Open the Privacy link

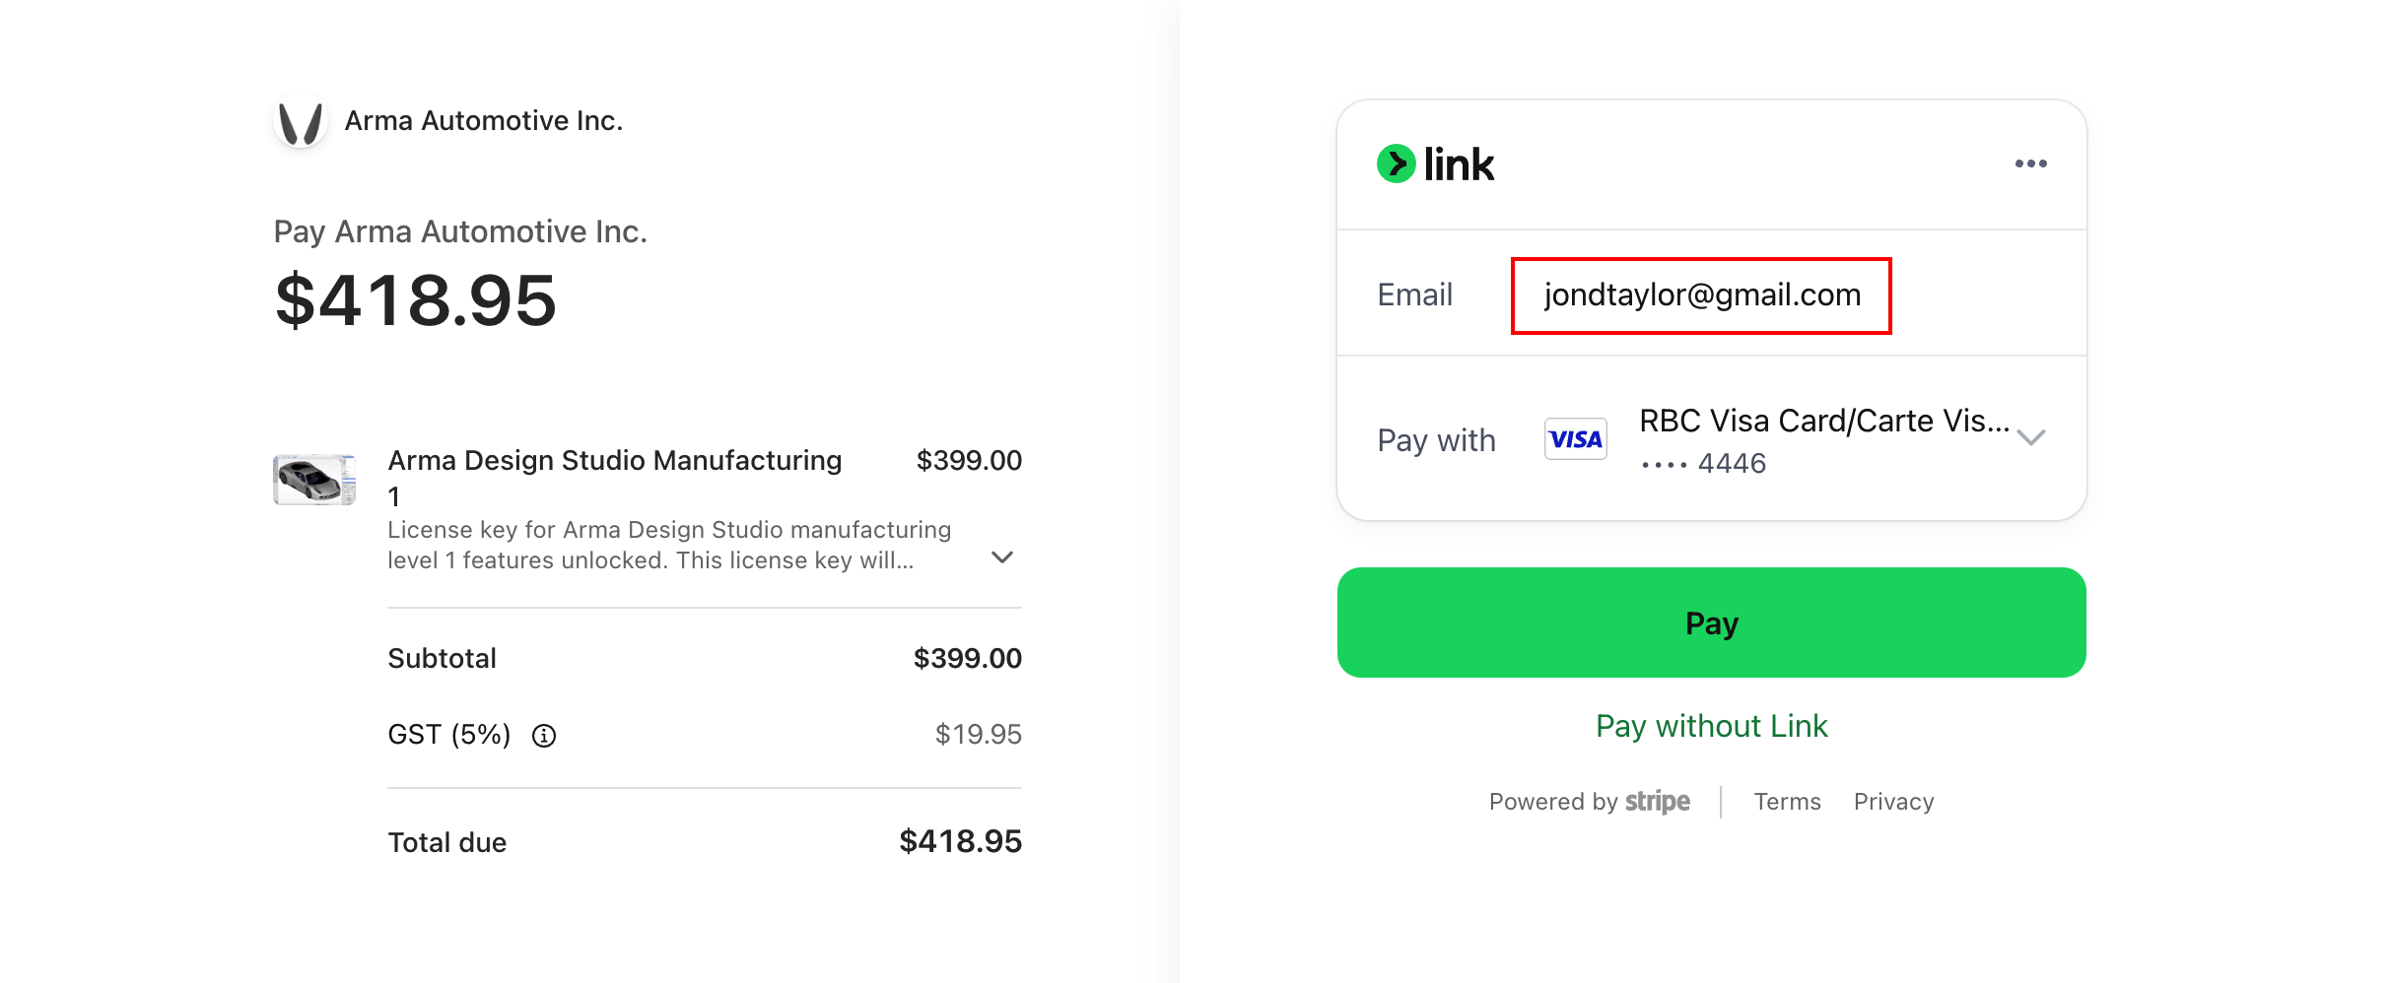point(1893,802)
